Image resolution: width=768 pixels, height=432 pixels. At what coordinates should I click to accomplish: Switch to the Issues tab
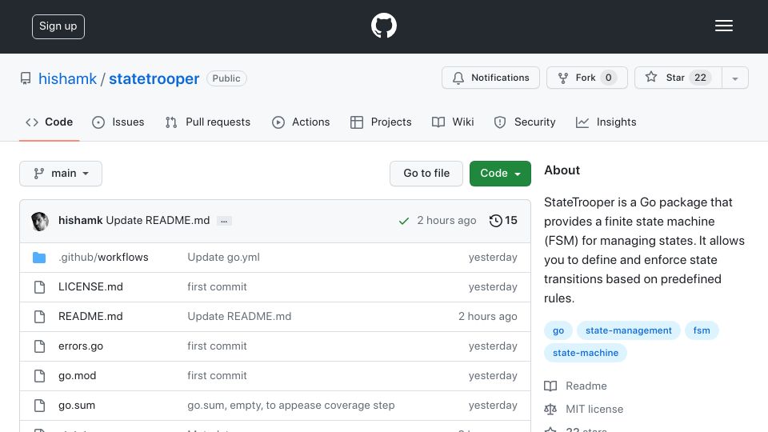(x=118, y=122)
